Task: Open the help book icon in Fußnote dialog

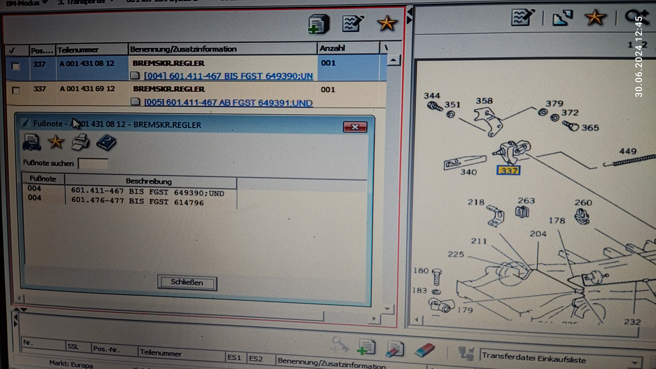Action: 106,143
